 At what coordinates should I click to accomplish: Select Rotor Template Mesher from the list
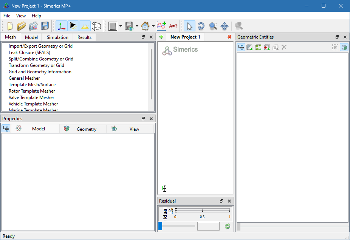tap(32, 91)
